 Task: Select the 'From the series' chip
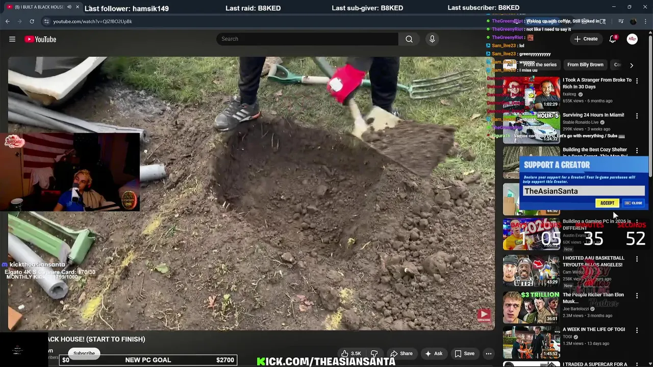(x=540, y=65)
